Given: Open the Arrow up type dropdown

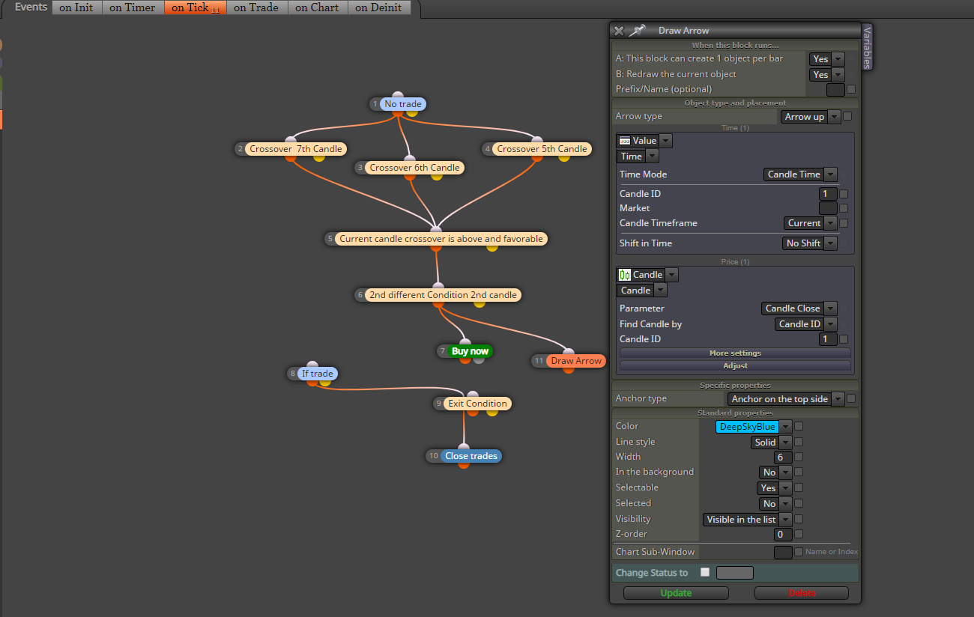Looking at the screenshot, I should (810, 117).
